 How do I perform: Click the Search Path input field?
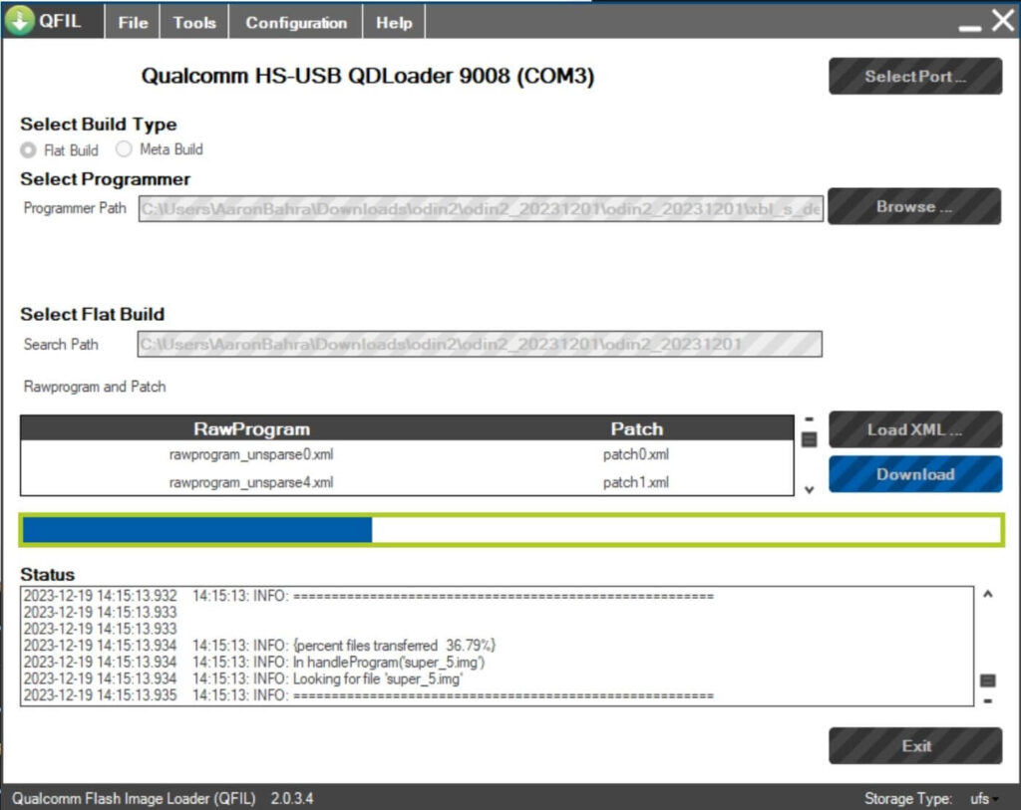(x=480, y=345)
